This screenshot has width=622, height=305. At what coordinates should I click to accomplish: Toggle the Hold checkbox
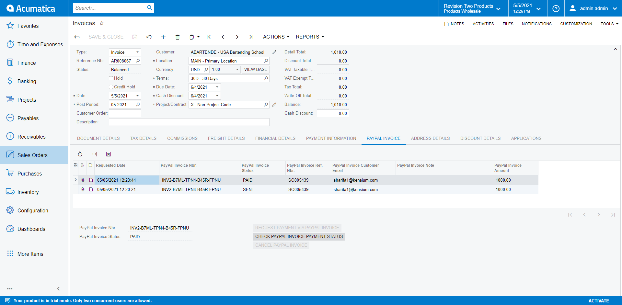(x=111, y=78)
